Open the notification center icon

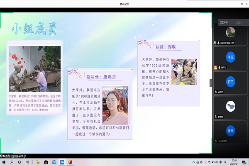[x=244, y=162]
